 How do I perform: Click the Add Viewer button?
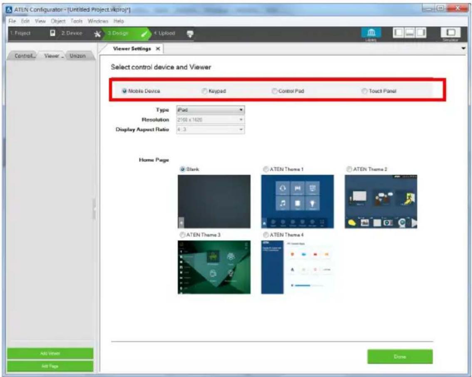50,354
